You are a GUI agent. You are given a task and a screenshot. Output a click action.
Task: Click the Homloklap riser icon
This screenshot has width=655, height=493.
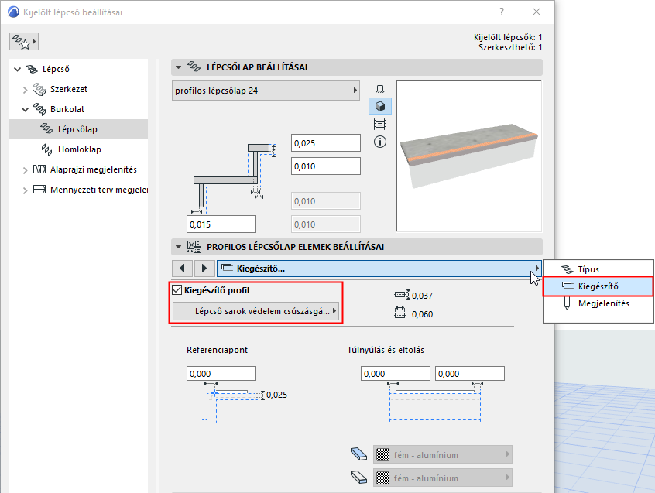tap(46, 149)
